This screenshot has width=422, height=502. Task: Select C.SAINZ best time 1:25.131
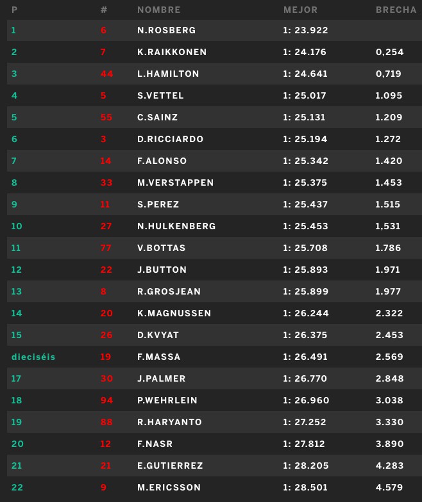pyautogui.click(x=304, y=118)
